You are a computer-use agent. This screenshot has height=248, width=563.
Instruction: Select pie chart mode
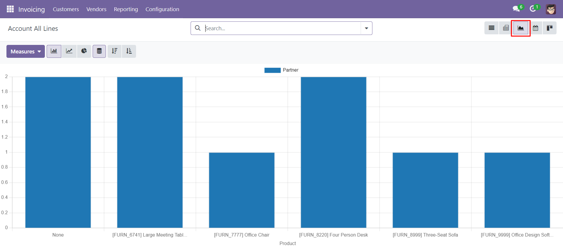84,51
